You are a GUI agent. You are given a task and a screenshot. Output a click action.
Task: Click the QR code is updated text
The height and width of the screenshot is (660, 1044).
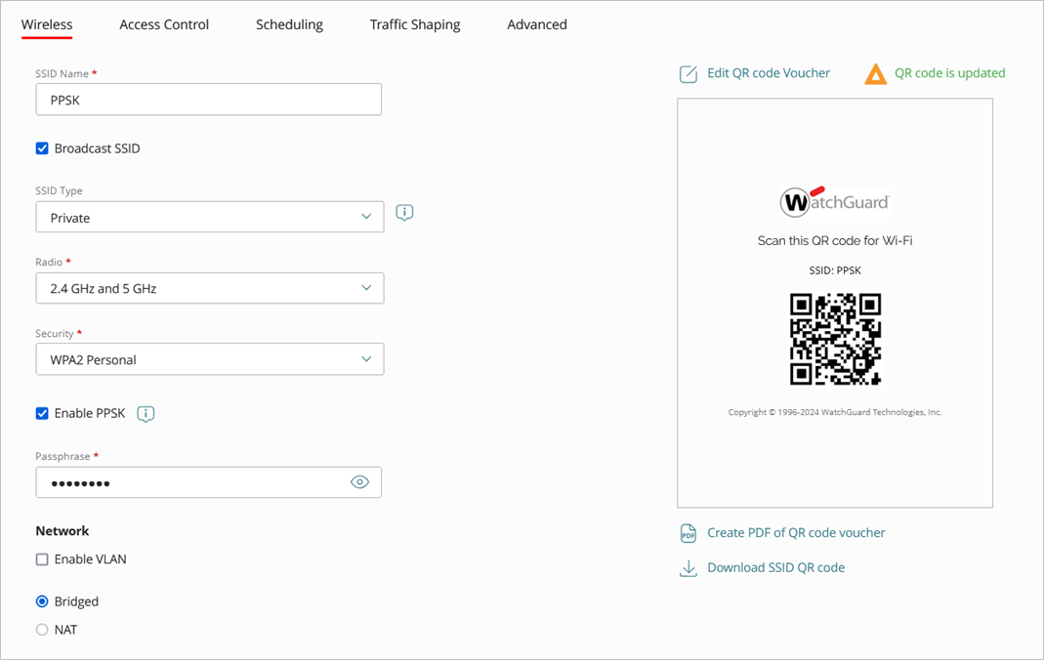pos(949,73)
